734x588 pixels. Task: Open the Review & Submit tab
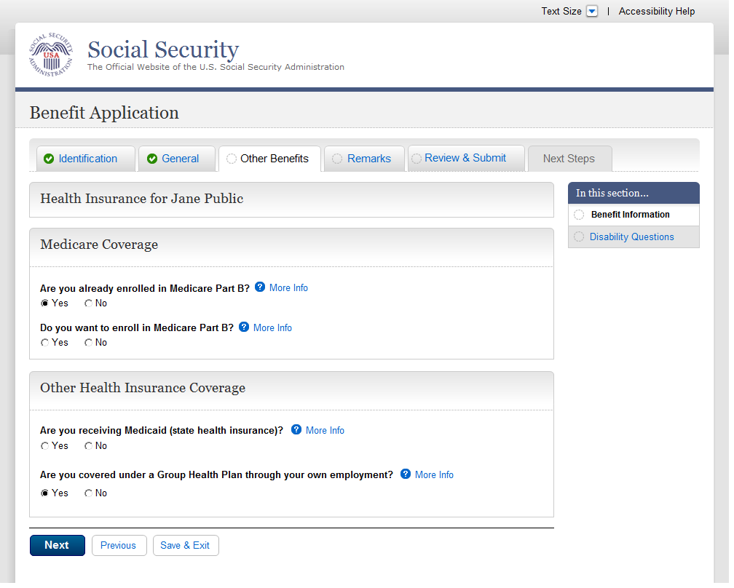pos(465,158)
